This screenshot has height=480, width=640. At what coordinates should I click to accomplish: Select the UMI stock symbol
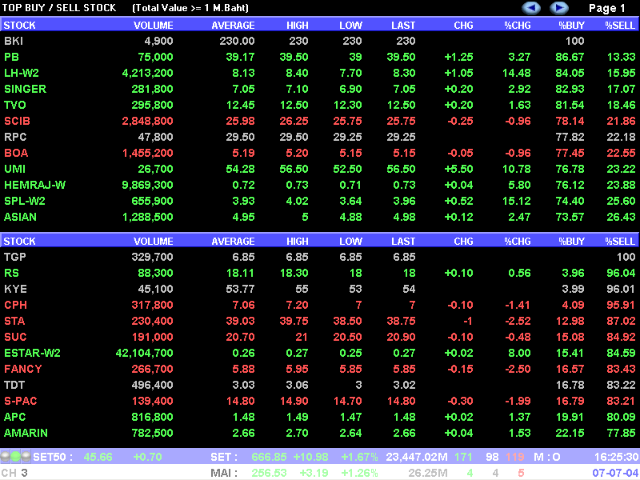click(x=14, y=169)
